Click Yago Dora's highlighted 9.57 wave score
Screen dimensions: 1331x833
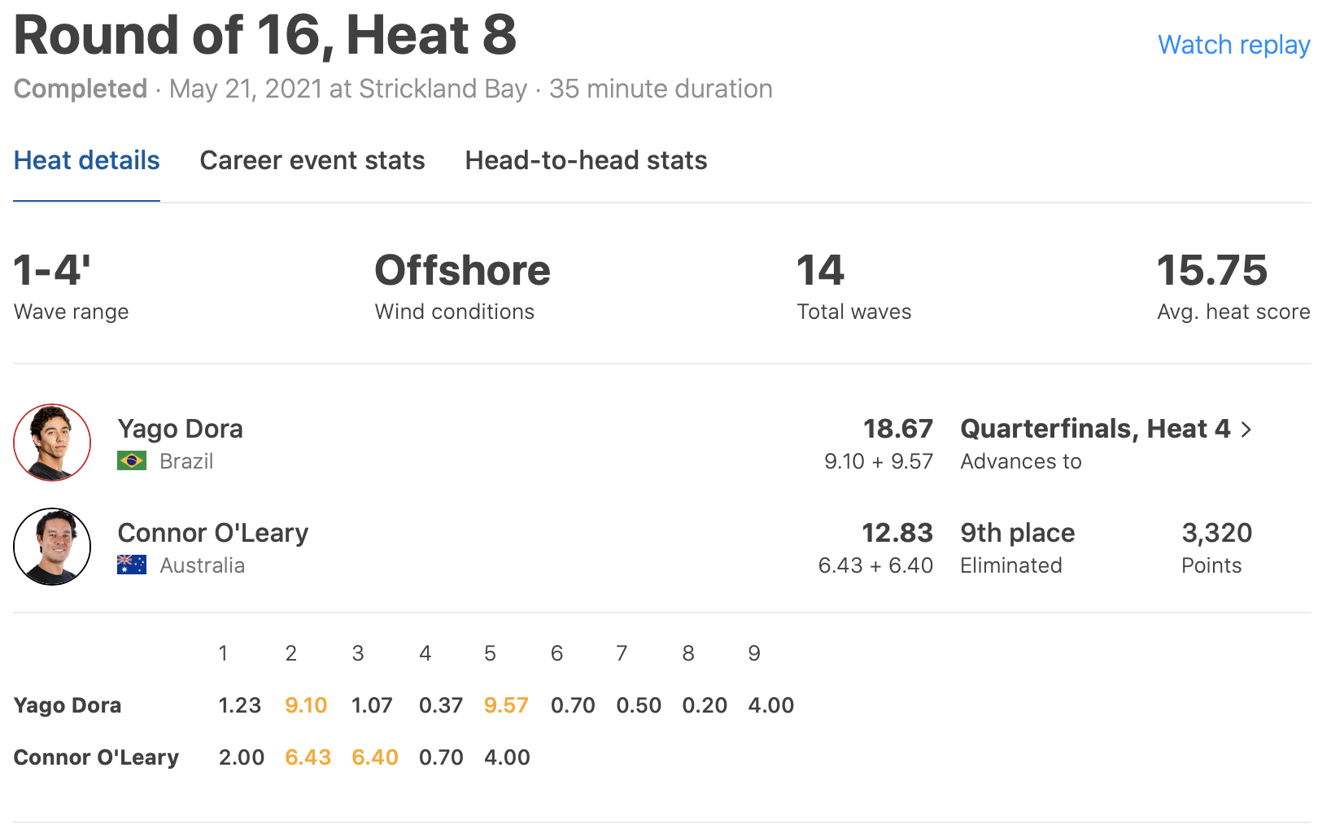tap(506, 705)
